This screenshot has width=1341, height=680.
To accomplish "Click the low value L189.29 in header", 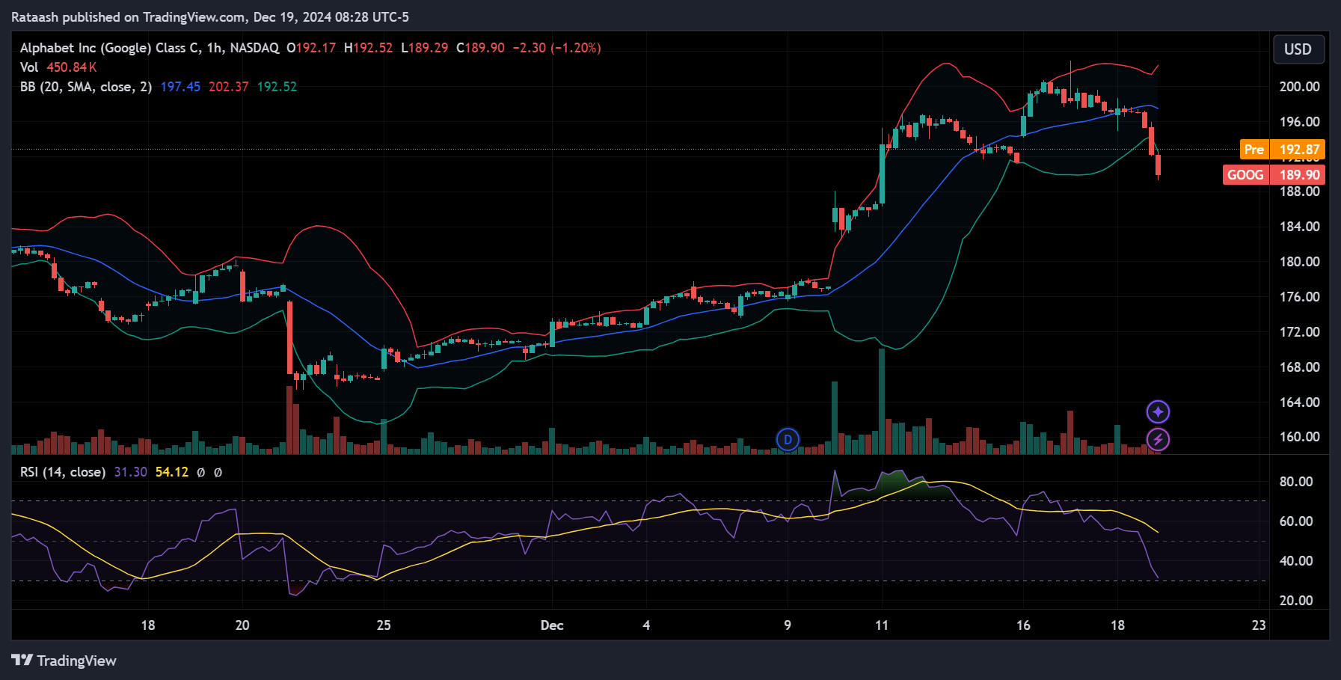I will pos(424,48).
